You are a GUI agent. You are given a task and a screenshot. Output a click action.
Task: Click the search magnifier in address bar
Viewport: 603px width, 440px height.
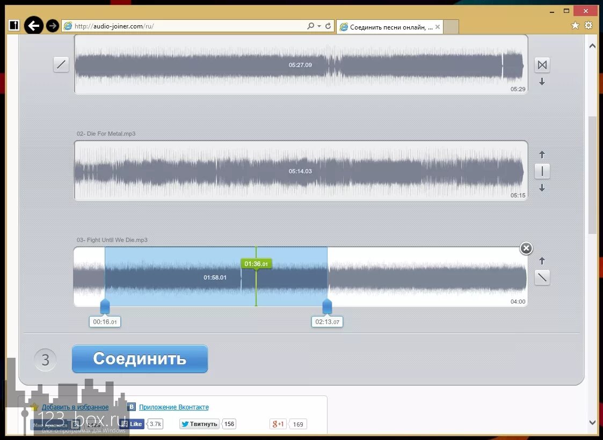310,26
